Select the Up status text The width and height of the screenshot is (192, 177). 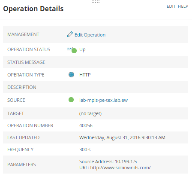[82, 49]
